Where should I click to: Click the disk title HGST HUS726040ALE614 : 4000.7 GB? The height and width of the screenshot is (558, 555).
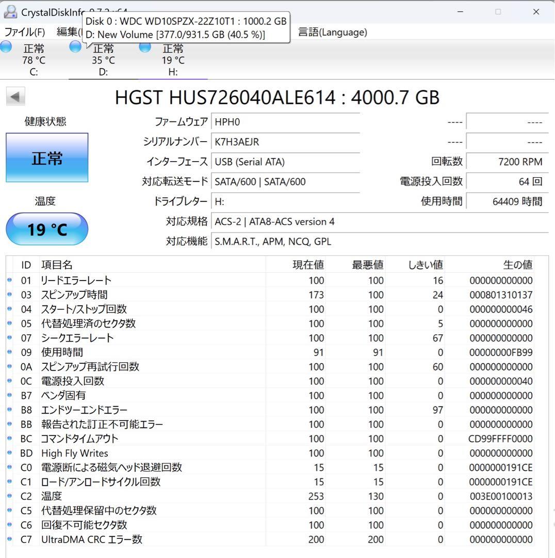pyautogui.click(x=277, y=97)
